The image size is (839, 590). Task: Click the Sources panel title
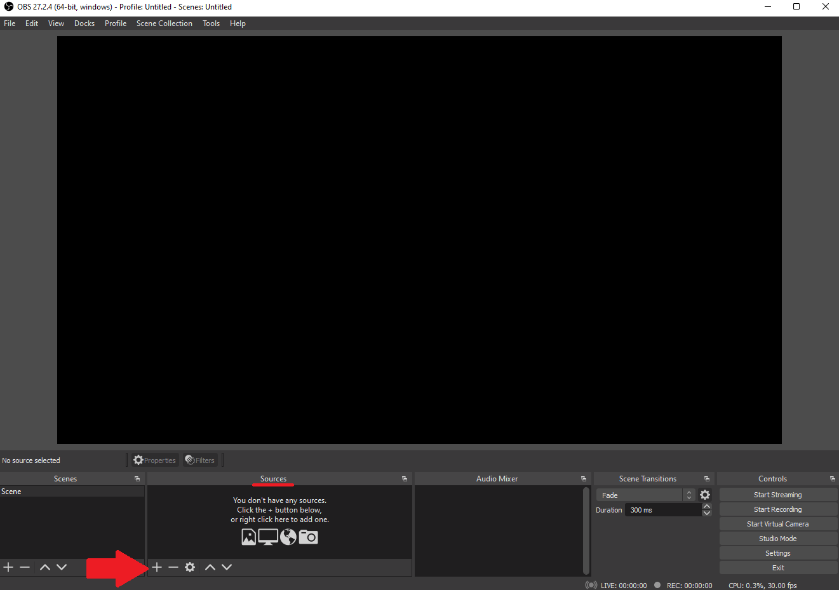click(273, 479)
